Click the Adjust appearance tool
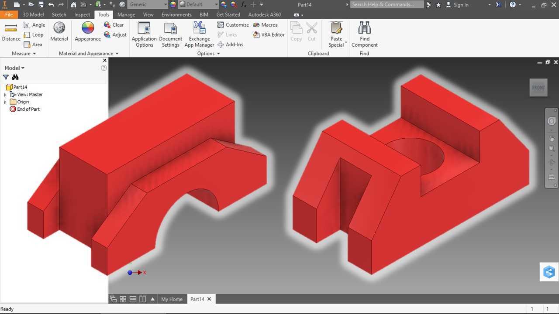 [x=115, y=34]
